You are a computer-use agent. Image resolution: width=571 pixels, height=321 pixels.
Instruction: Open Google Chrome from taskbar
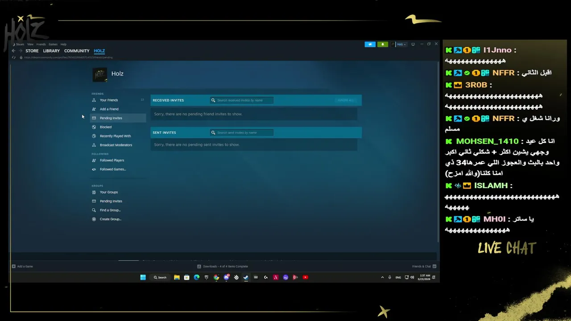[216, 277]
